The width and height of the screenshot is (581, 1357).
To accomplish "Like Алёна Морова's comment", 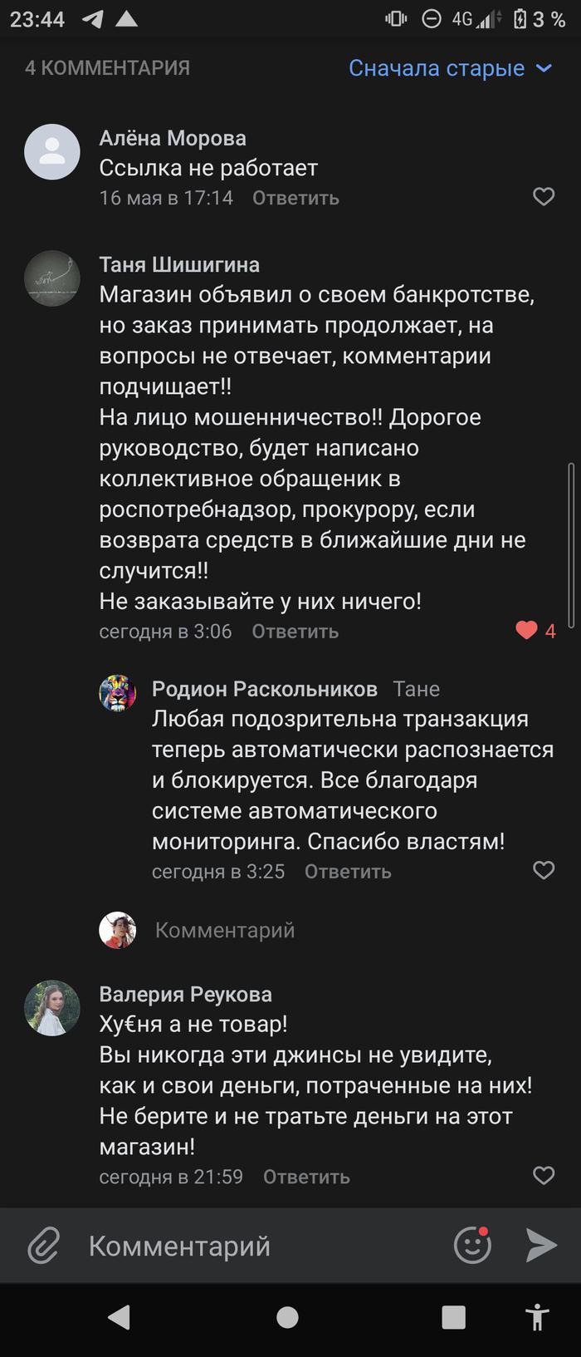I will 544,197.
